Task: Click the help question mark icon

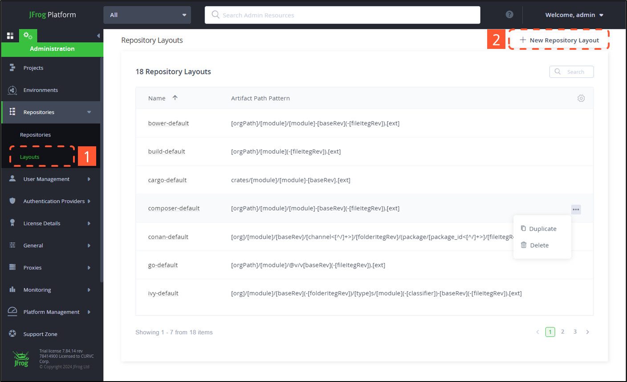Action: click(509, 15)
